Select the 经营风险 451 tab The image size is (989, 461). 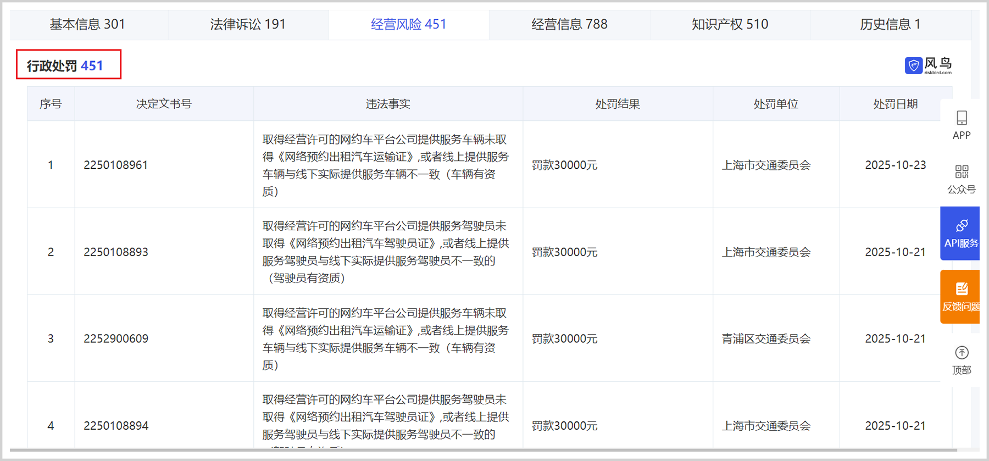pos(408,25)
